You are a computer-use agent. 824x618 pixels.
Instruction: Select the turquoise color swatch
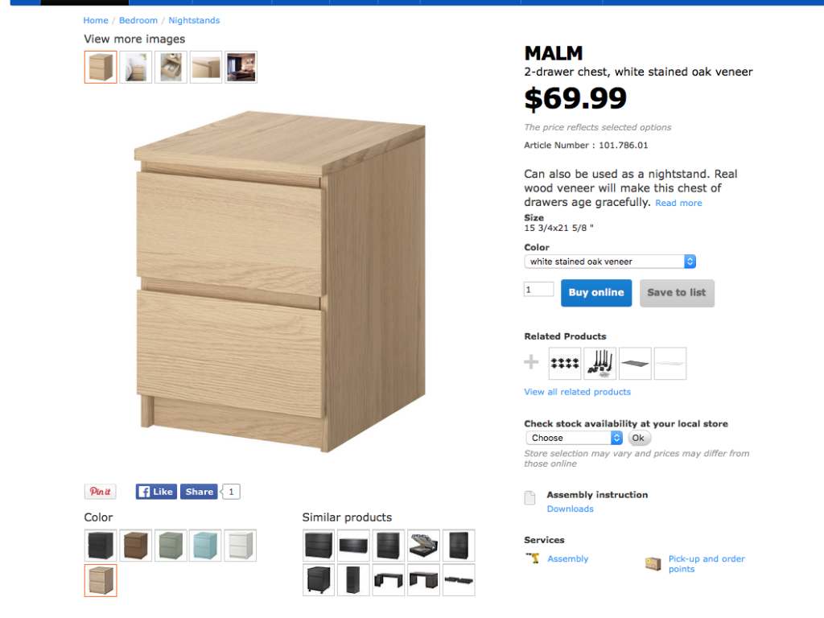205,546
